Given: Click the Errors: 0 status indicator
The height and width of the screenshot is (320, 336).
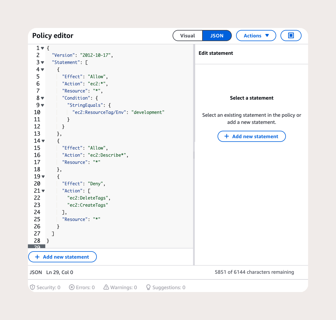Looking at the screenshot, I should pos(82,287).
